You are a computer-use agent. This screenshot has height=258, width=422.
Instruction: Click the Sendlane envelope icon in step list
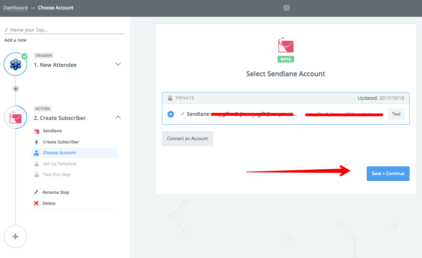click(x=37, y=131)
